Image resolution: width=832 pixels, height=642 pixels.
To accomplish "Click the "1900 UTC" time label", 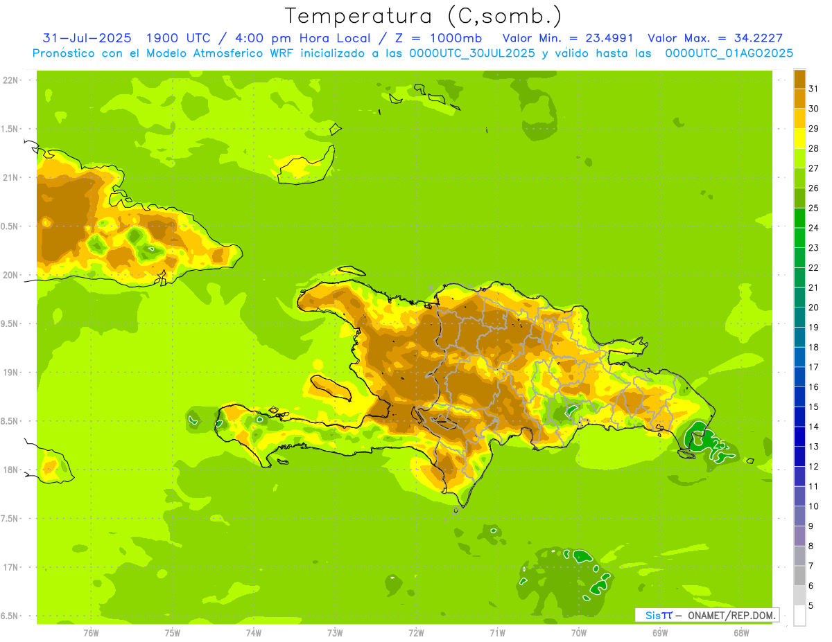I will click(177, 38).
